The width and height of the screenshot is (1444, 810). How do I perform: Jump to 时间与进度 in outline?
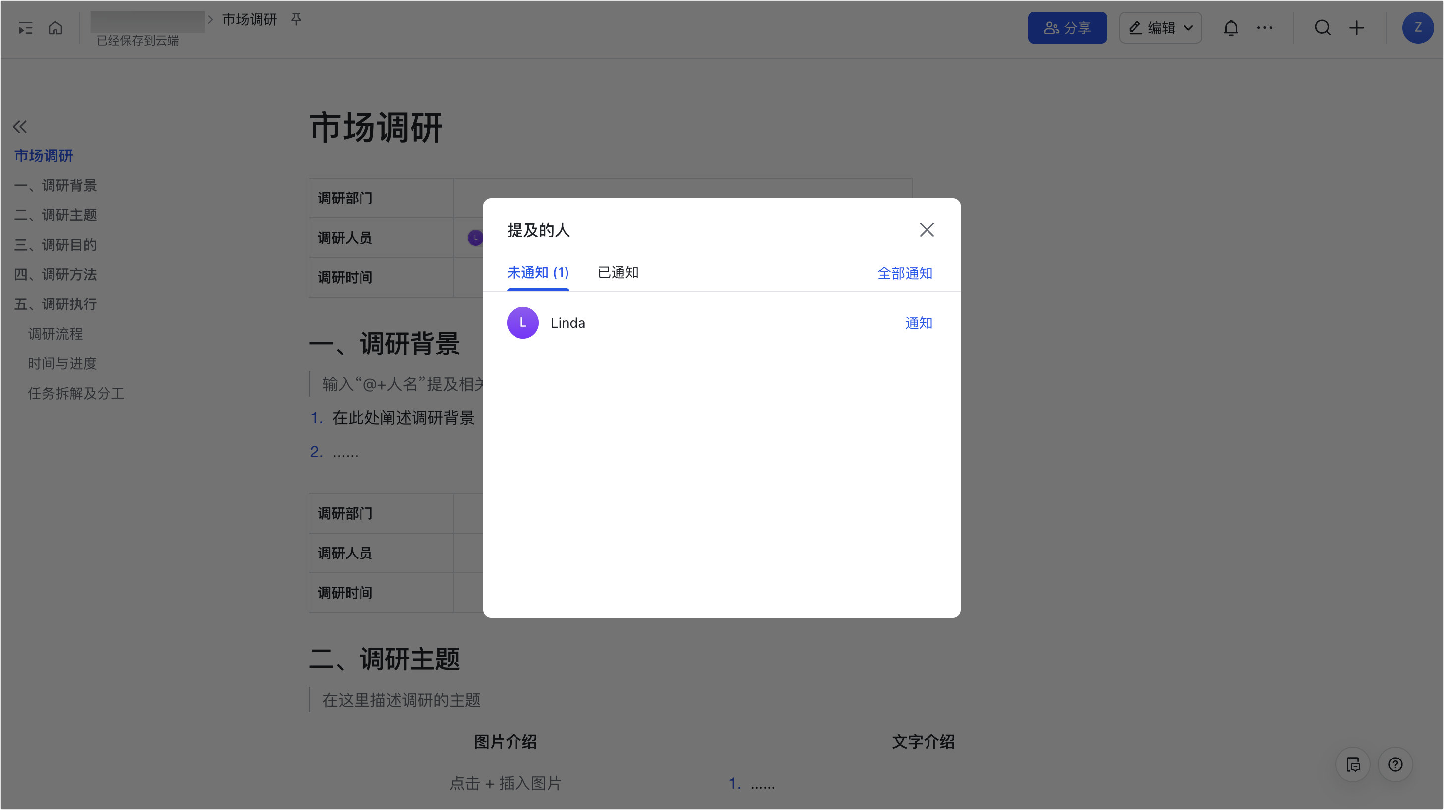(62, 363)
